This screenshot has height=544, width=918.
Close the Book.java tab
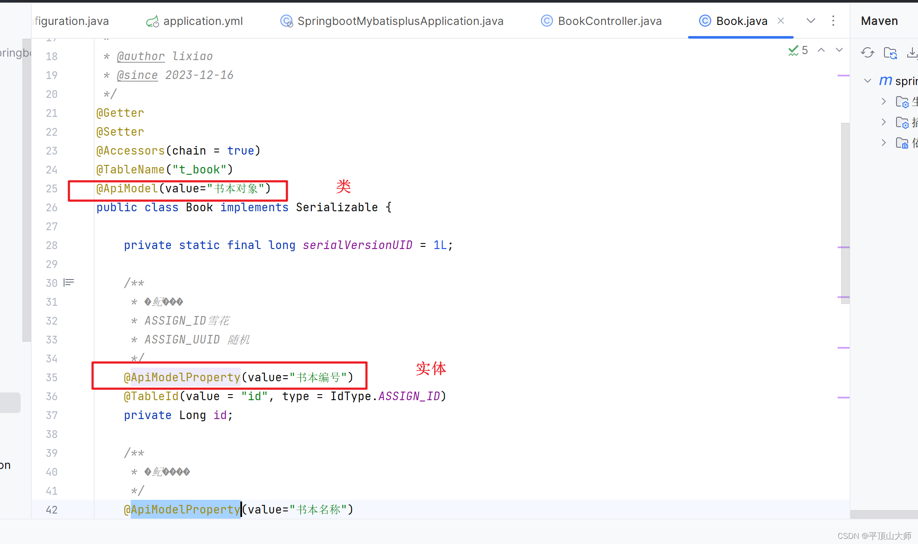[x=781, y=21]
